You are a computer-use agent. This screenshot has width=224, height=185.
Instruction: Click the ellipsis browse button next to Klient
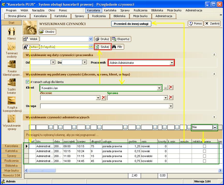coord(166,88)
